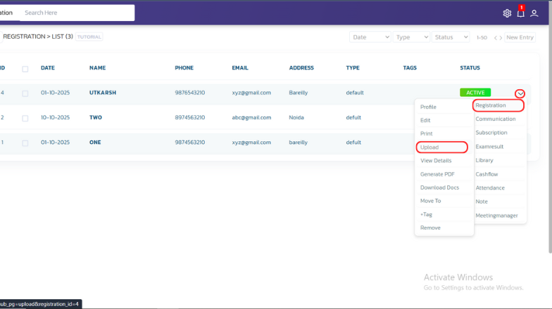Open the Type filter dropdown
This screenshot has width=552, height=309.
411,37
